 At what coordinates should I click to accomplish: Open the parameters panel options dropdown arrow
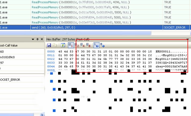coord(33,39)
